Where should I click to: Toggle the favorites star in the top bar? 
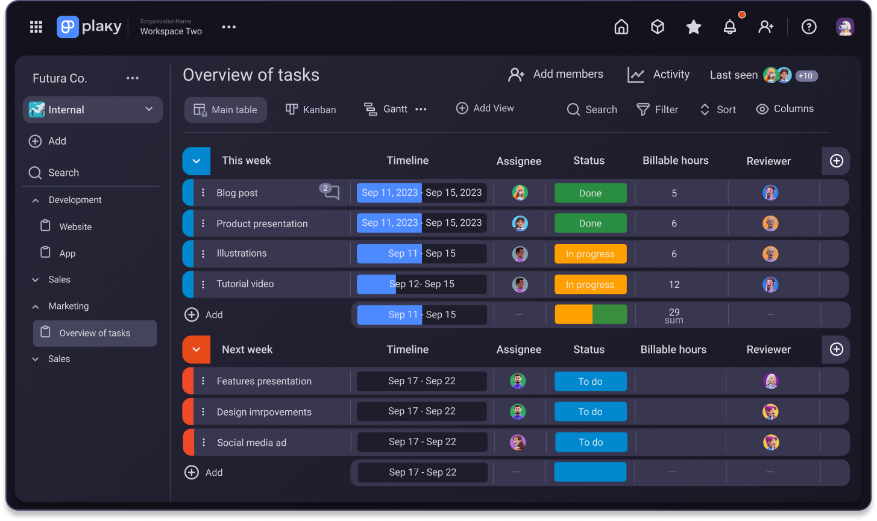(693, 27)
